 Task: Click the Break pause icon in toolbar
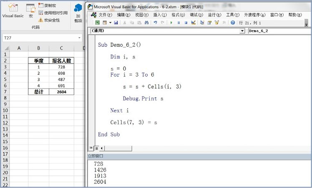coord(179,23)
